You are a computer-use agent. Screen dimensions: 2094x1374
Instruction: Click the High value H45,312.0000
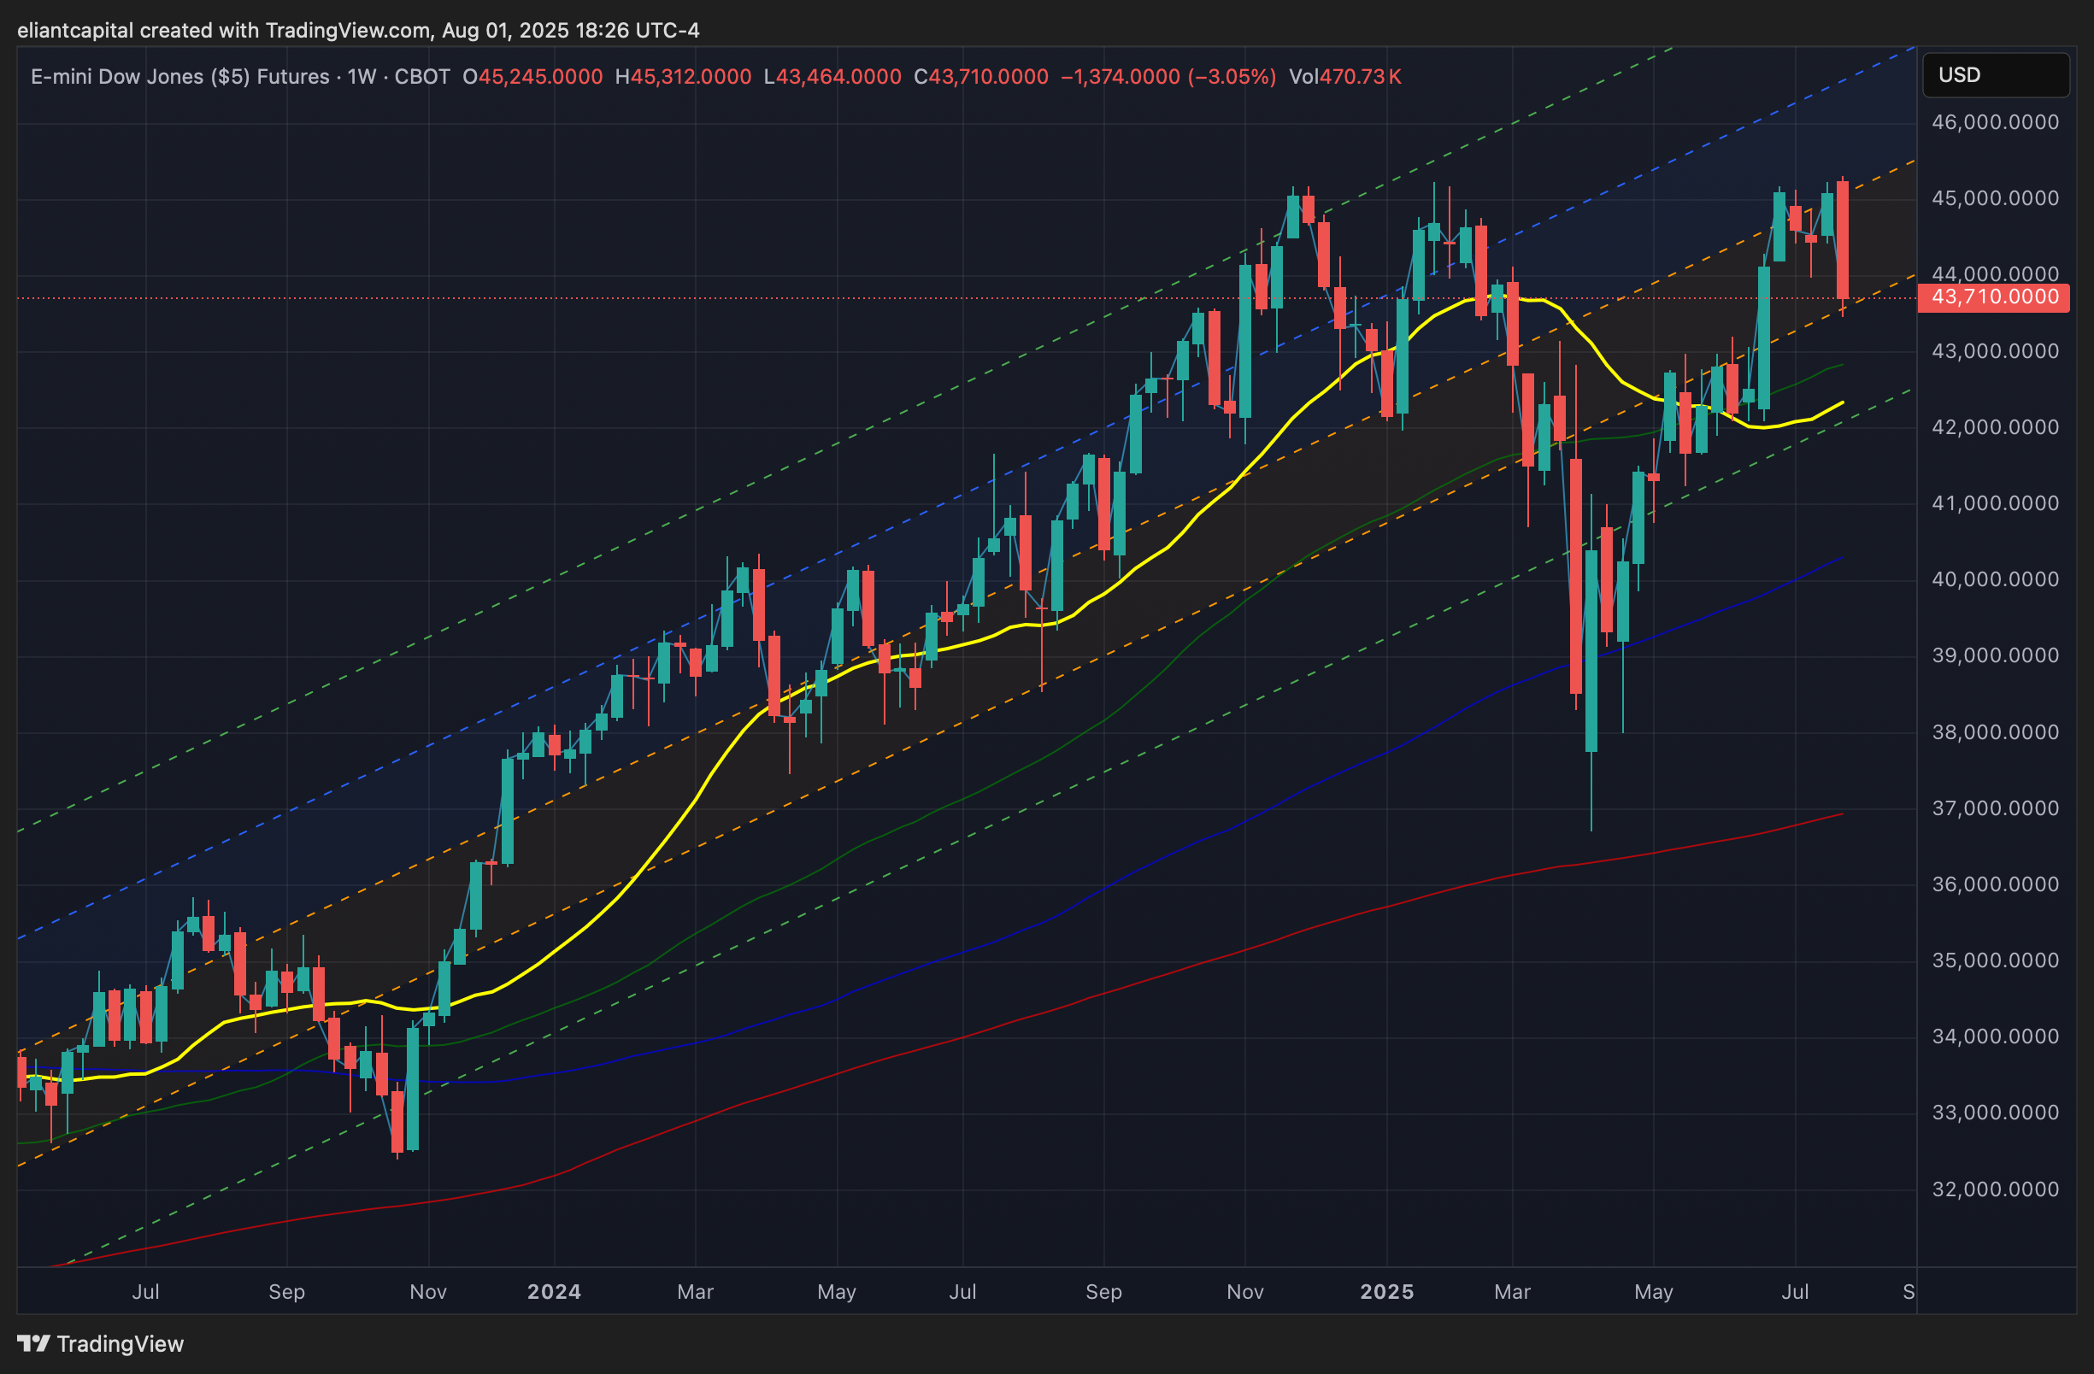pos(683,77)
